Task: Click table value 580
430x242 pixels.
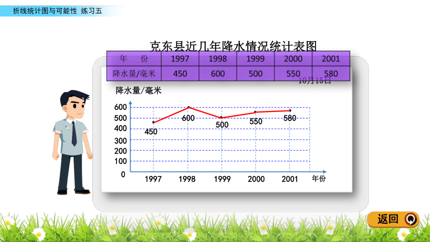Action: pyautogui.click(x=330, y=73)
